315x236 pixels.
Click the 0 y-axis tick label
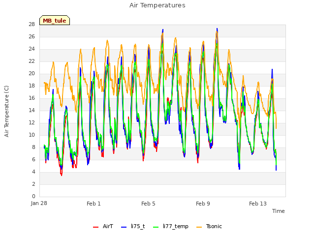pos(33,196)
